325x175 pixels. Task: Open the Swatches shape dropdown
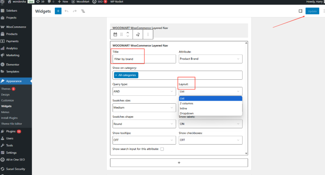(144, 124)
